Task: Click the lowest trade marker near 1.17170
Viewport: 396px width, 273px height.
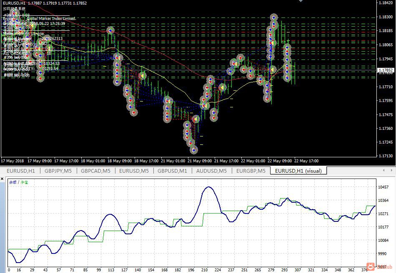Action: (x=194, y=150)
